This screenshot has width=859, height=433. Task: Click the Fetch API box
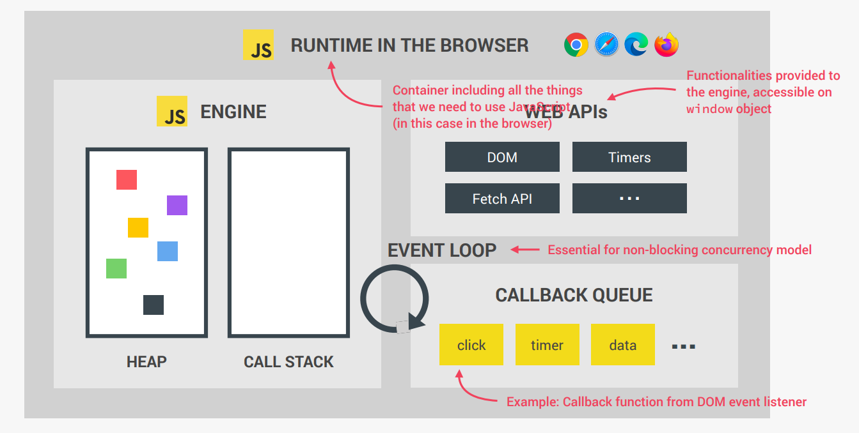tap(502, 198)
